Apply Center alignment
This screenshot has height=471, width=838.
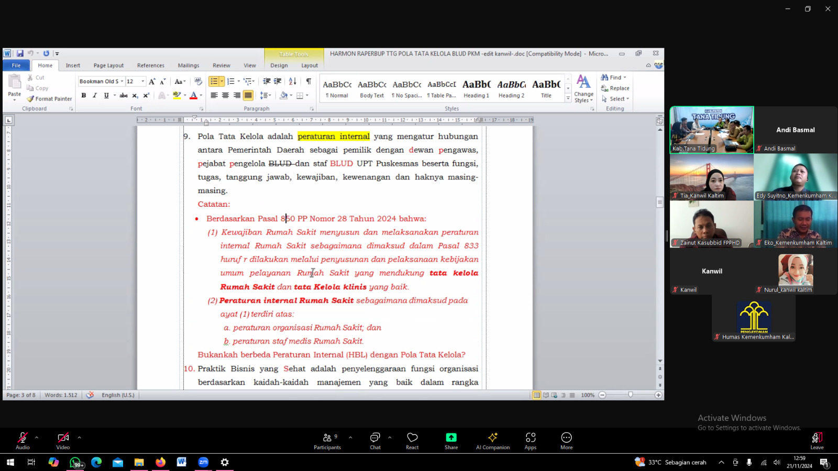click(225, 95)
